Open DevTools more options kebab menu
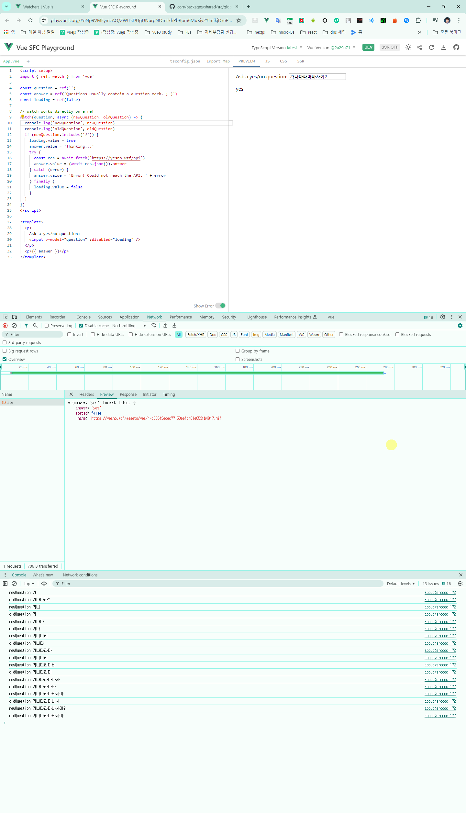The image size is (466, 813). [x=452, y=317]
